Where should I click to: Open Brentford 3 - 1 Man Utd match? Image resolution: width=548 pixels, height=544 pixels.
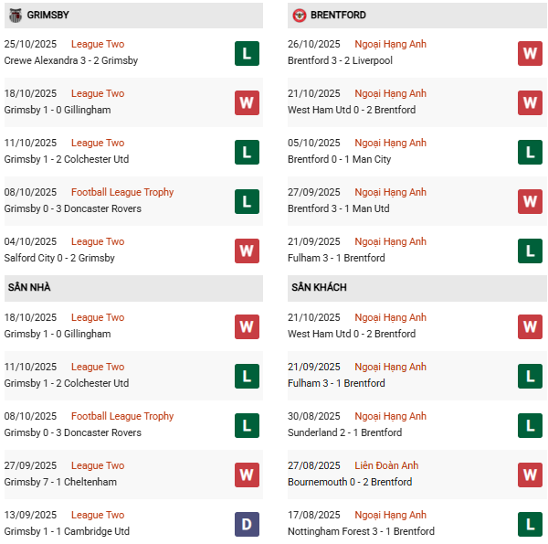click(338, 208)
